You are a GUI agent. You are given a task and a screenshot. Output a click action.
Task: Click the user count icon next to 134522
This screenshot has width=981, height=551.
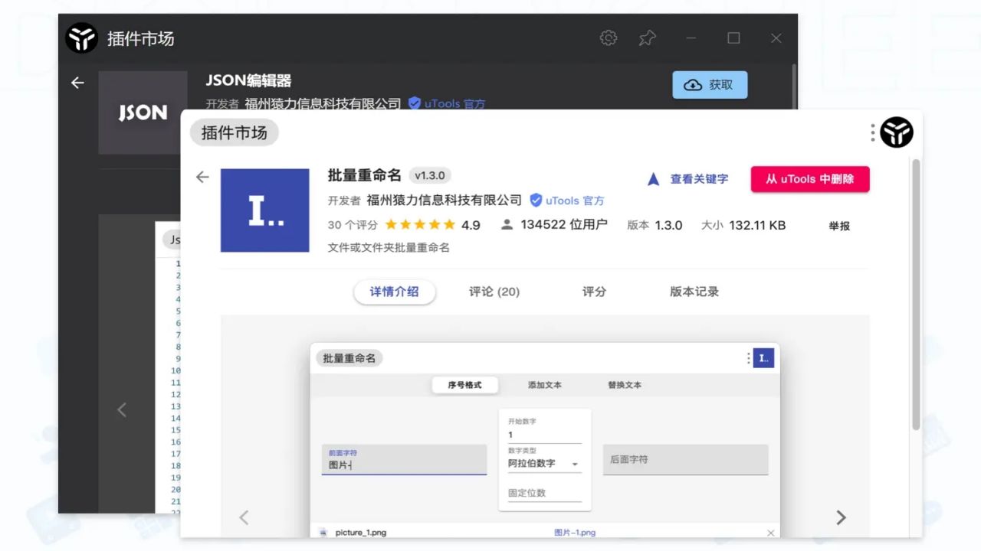tap(506, 224)
